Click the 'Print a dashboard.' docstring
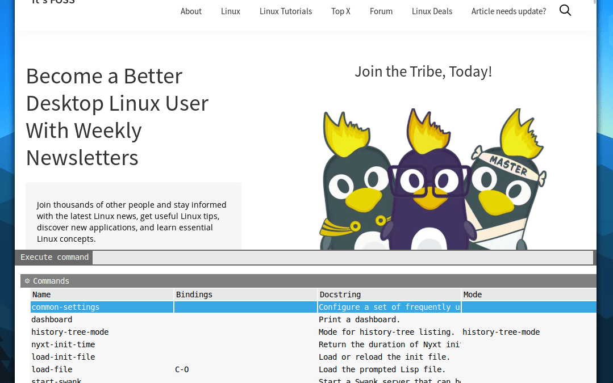The width and height of the screenshot is (613, 383). click(359, 319)
